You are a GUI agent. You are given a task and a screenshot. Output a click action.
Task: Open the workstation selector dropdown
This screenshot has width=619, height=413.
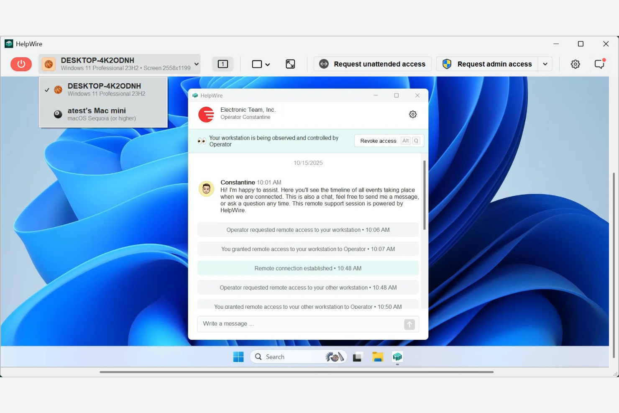click(119, 64)
